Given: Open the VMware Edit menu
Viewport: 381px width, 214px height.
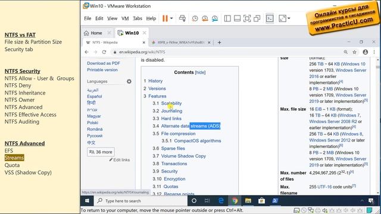Looking at the screenshot, I should point(99,18).
